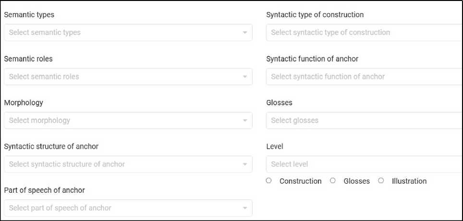Open Syntactic structure of anchor dropdown arrow
The image size is (463, 221).
(x=244, y=165)
